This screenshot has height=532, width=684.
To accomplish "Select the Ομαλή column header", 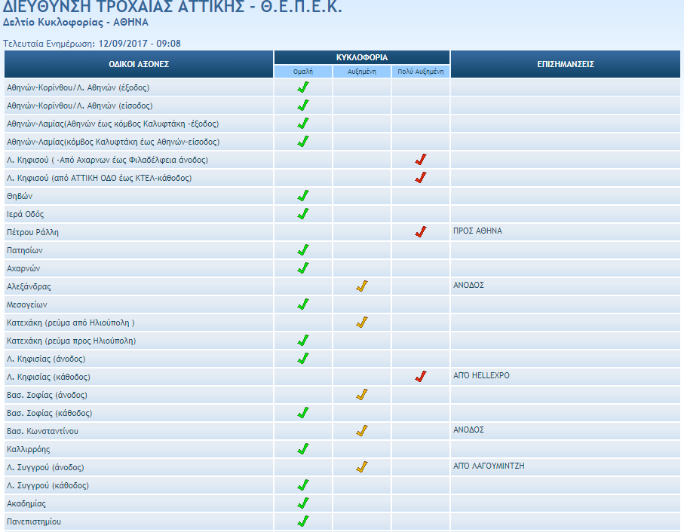I will [303, 72].
